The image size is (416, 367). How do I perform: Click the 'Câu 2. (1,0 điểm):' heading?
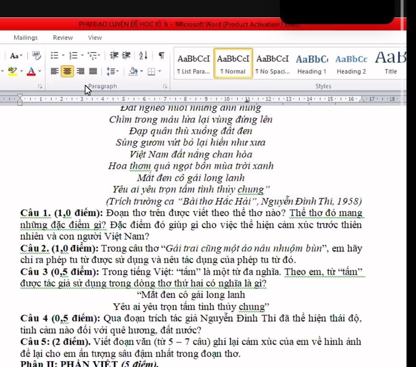tap(59, 248)
